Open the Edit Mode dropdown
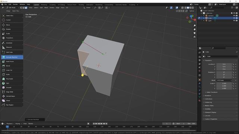Image resolution: width=239 pixels, height=134 pixels. point(12,7)
